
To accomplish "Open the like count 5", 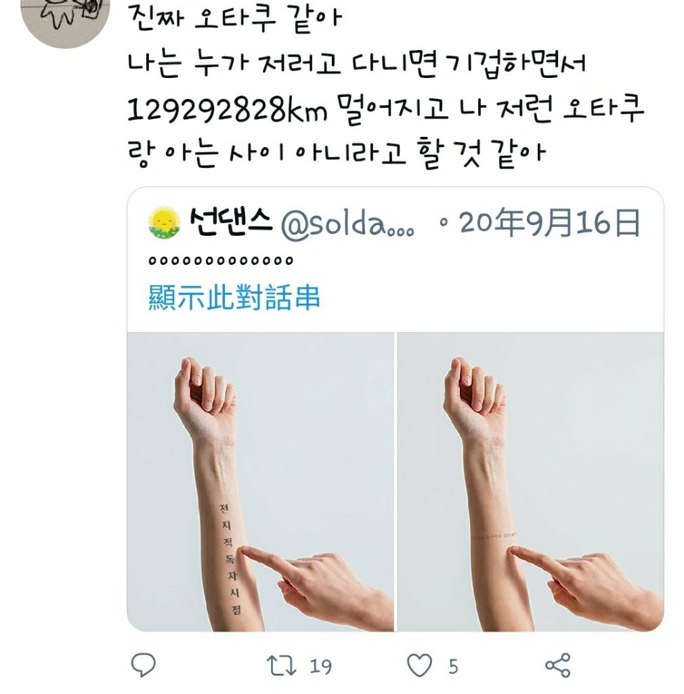I will 453,666.
